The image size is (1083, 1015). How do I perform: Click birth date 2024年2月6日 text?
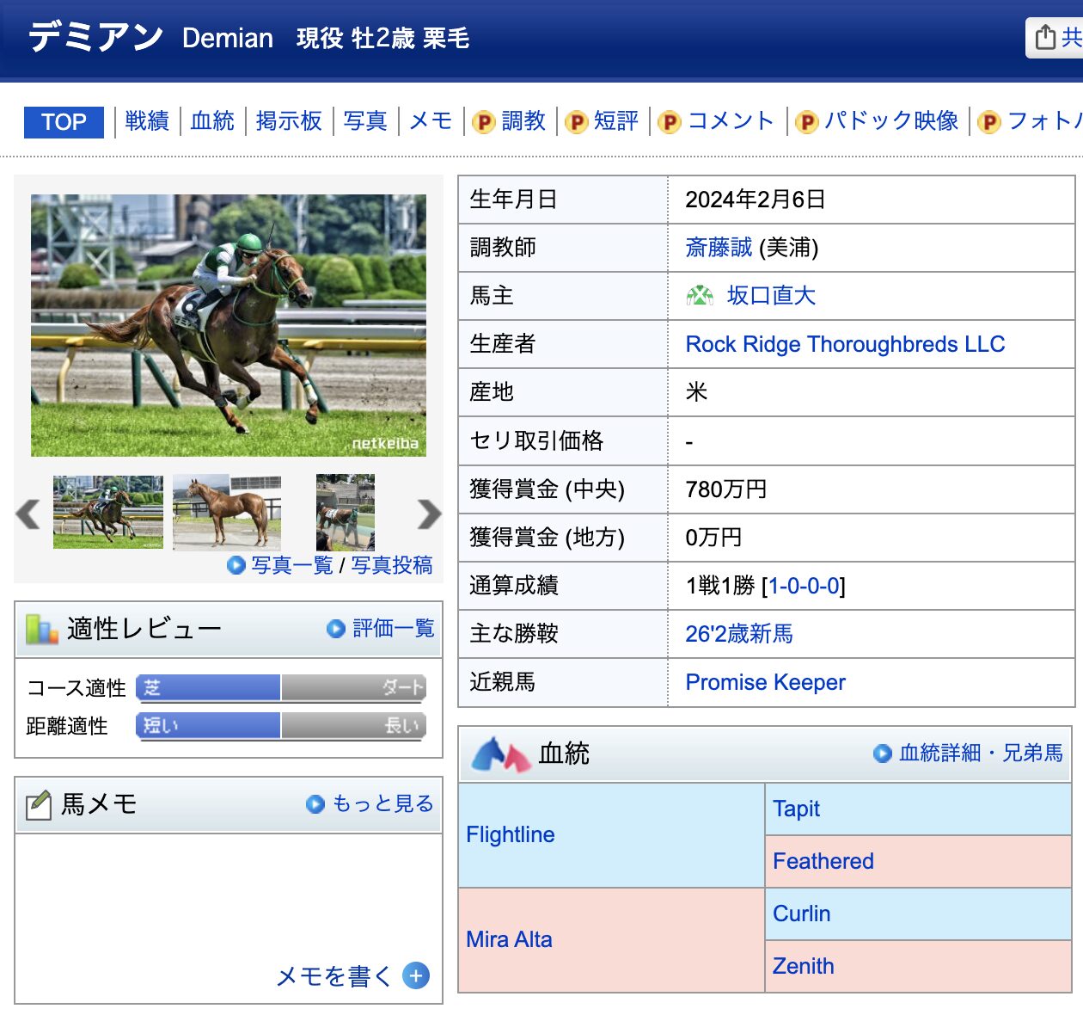[756, 200]
